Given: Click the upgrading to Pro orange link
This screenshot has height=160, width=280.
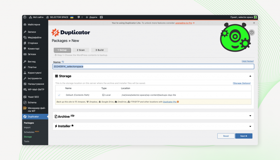Looking at the screenshot, I should coord(183,23).
